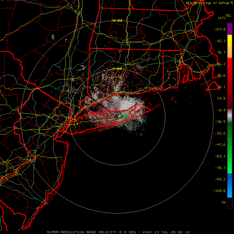Click the 61.2 legend value
The width and height of the screenshot is (234, 234).
(x=221, y=64)
